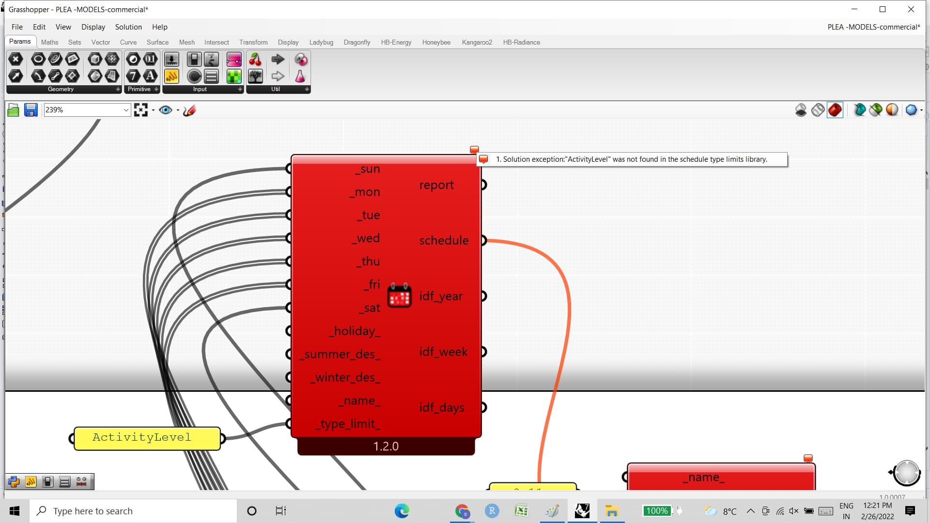
Task: Select the Line parameter icon
Action: (55, 76)
